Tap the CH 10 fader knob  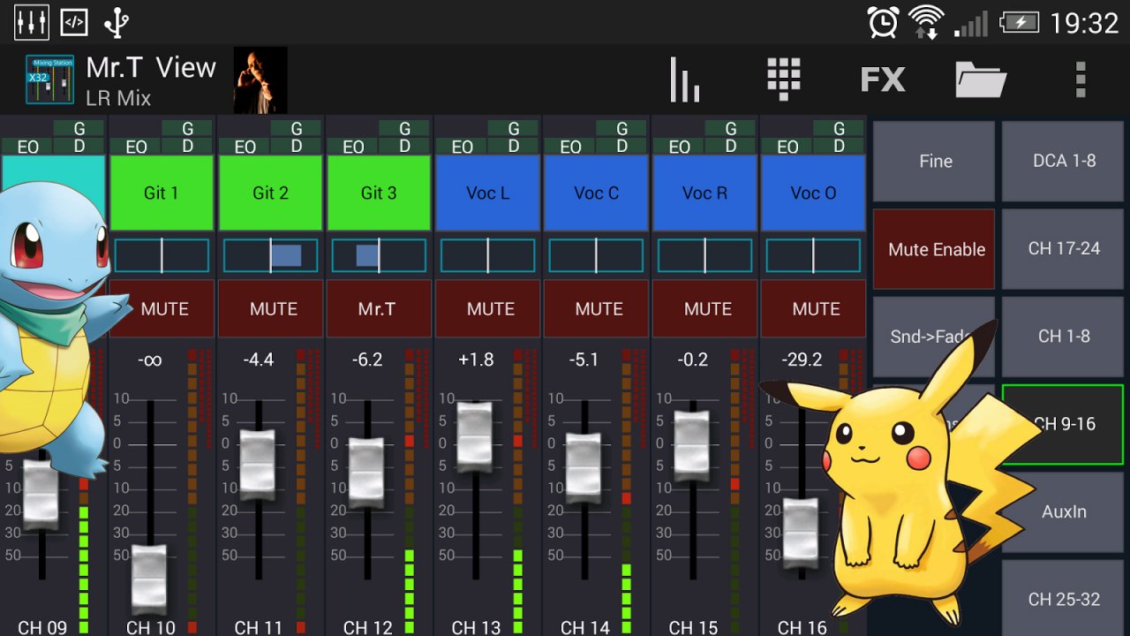[x=150, y=579]
